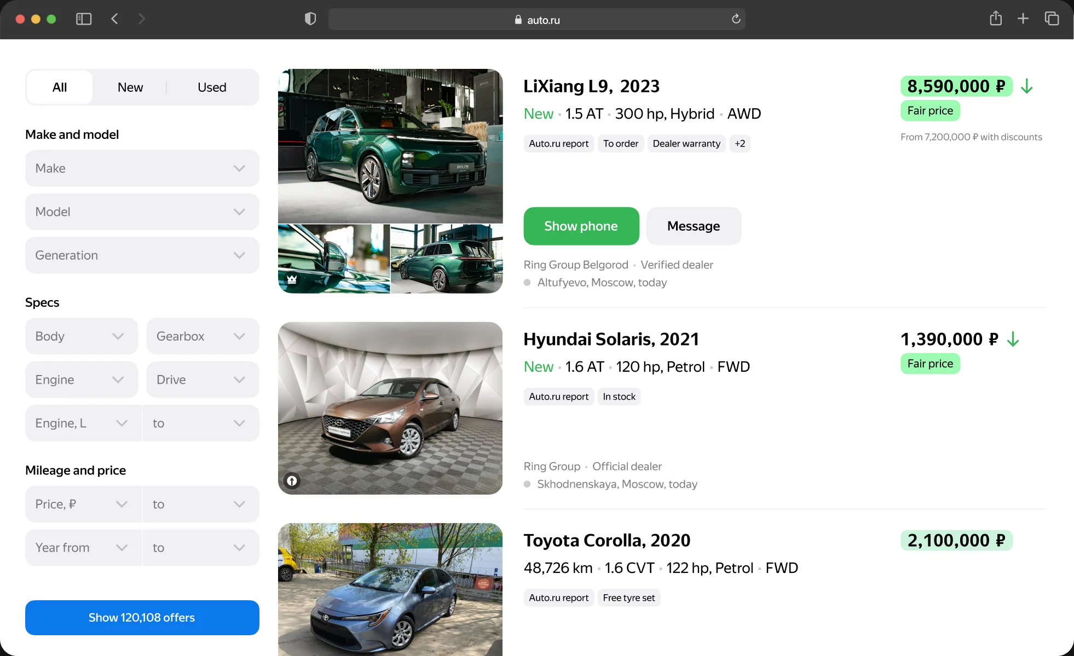The height and width of the screenshot is (656, 1074).
Task: Open the Generation dropdown
Action: 142,255
